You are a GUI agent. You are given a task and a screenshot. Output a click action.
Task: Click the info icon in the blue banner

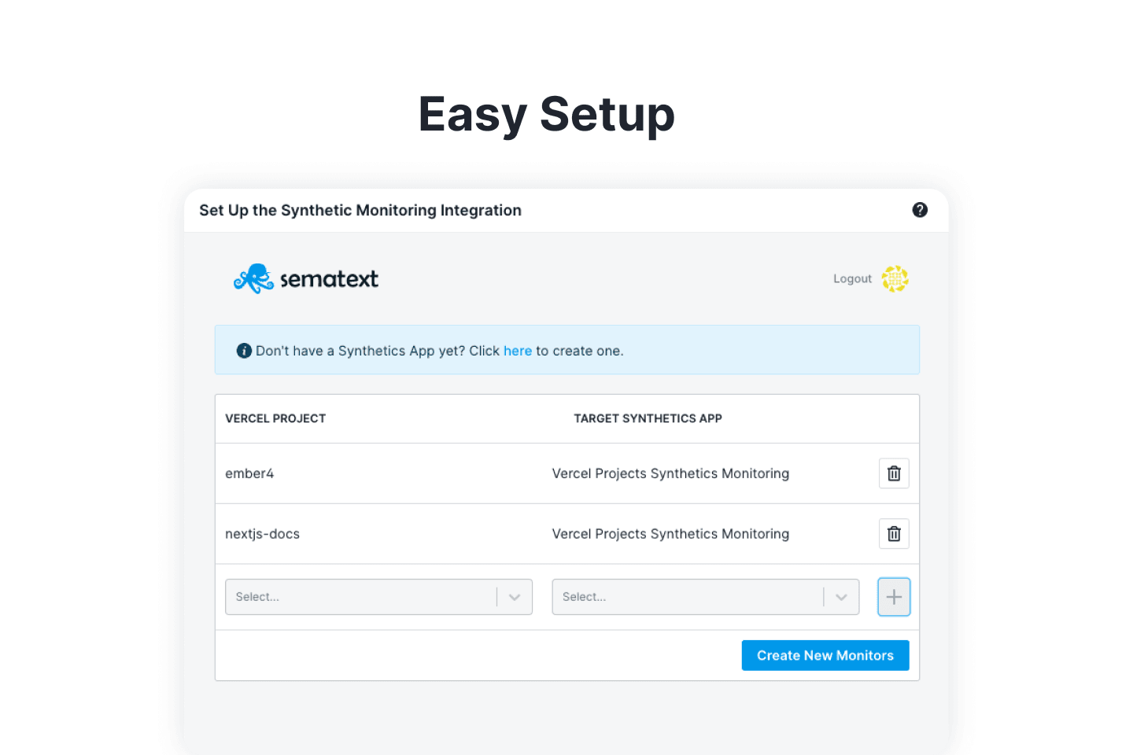(244, 351)
